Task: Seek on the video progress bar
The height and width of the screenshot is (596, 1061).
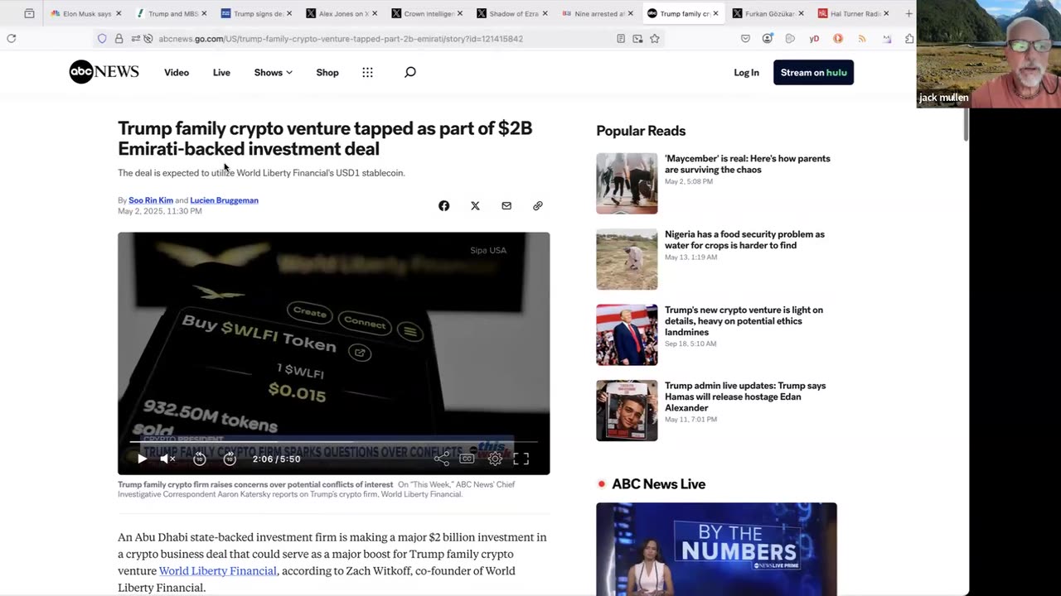Action: point(333,443)
